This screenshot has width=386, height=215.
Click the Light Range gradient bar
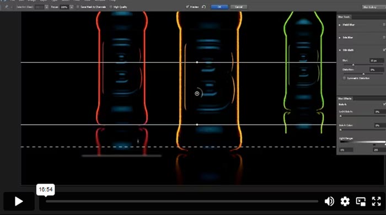[x=362, y=142]
